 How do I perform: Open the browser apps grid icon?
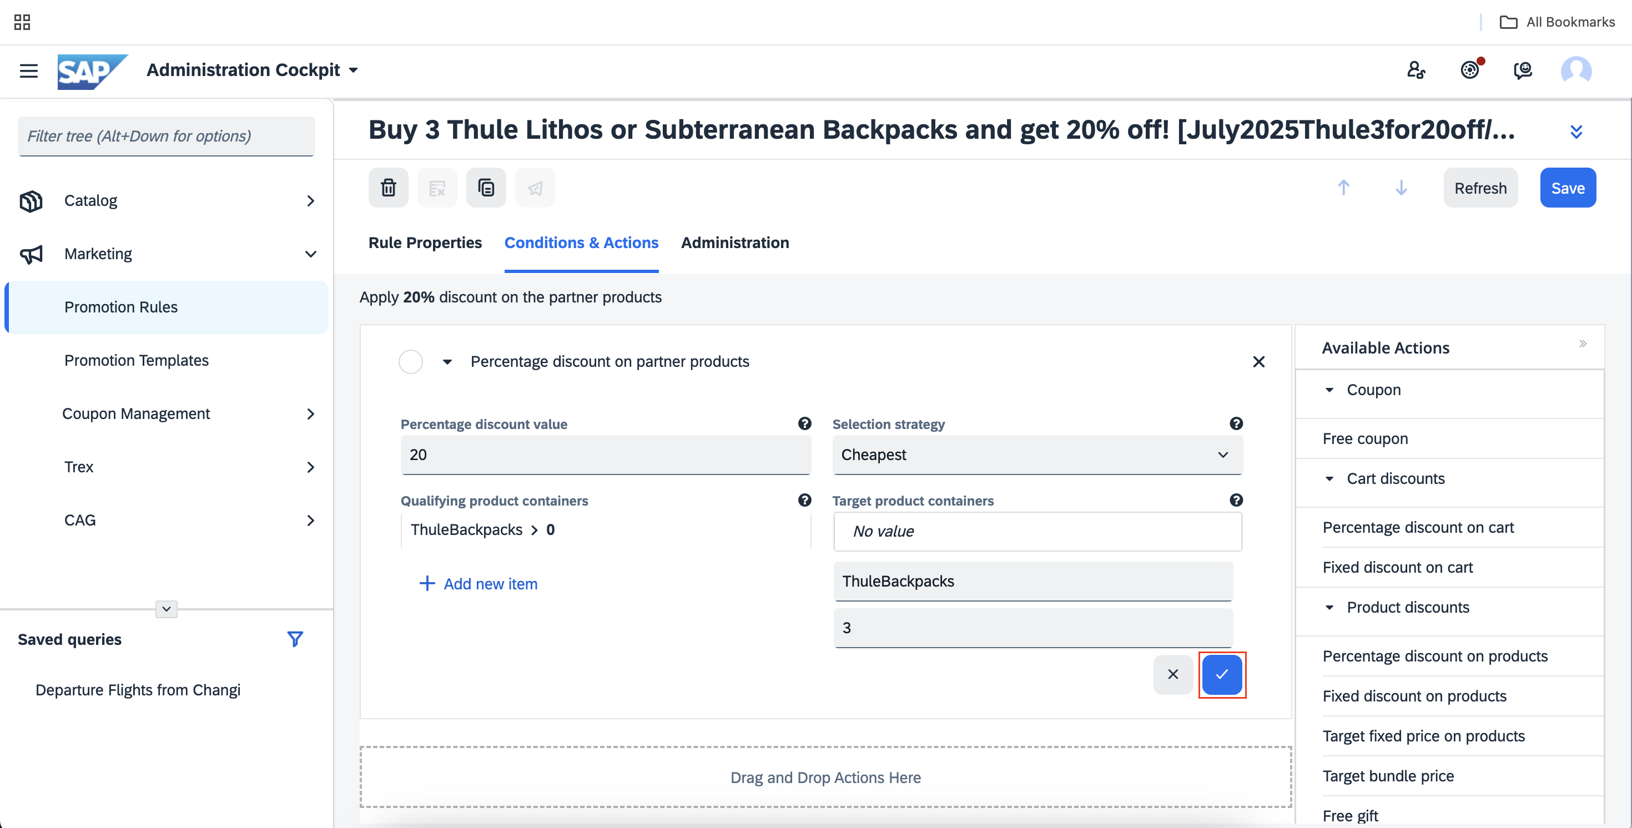22,22
